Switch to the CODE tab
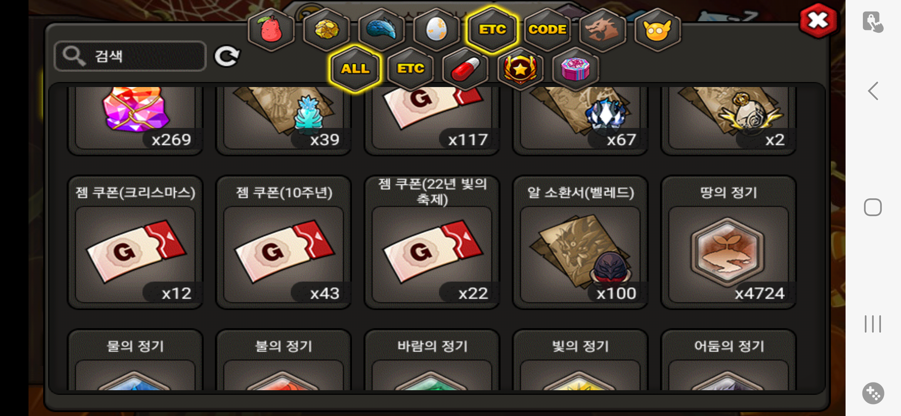This screenshot has width=901, height=416. pos(547,30)
